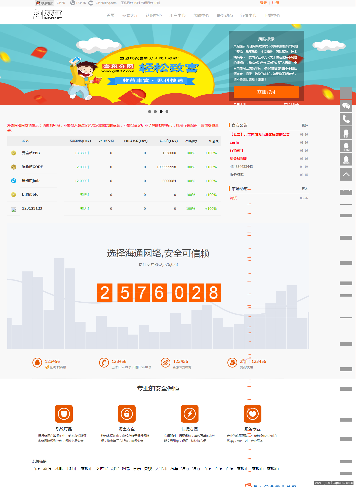Viewport: 356px width, 487px height.
Task: Click the 进盟币jmb coin icon
Action: [x=14, y=181]
